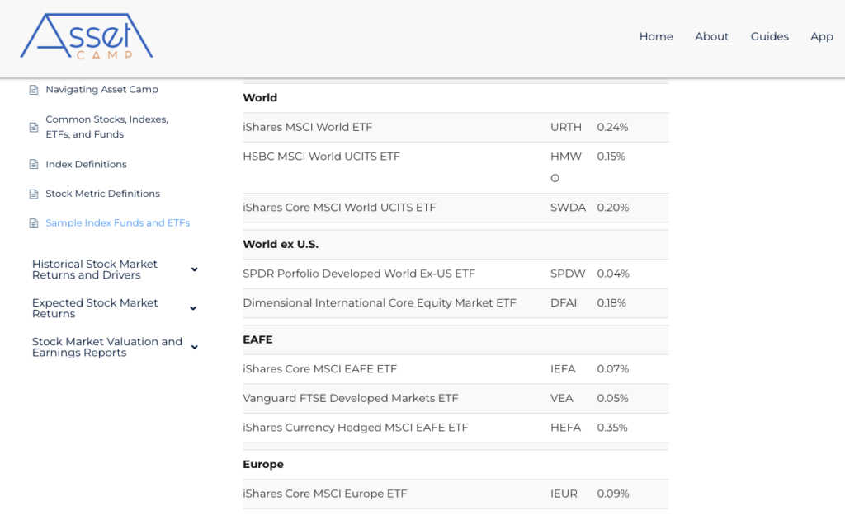Viewport: 845px width, 515px height.
Task: Select the URTH ticker cell
Action: point(566,128)
